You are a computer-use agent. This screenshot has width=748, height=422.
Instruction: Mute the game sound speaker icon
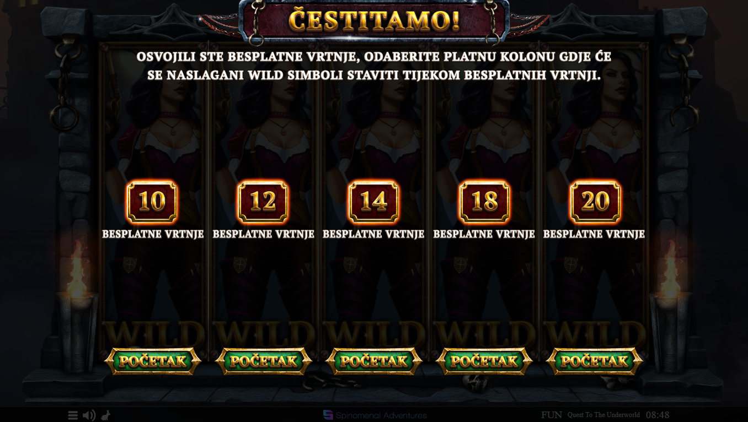pyautogui.click(x=89, y=415)
